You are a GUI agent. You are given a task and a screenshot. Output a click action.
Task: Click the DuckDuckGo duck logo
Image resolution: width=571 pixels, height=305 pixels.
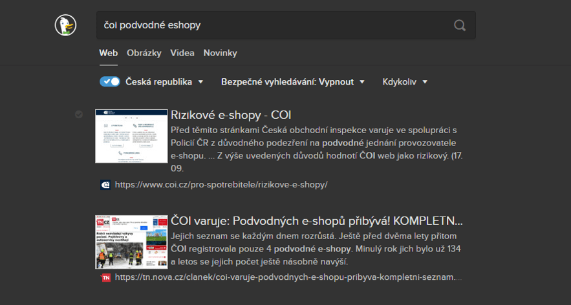(x=65, y=25)
